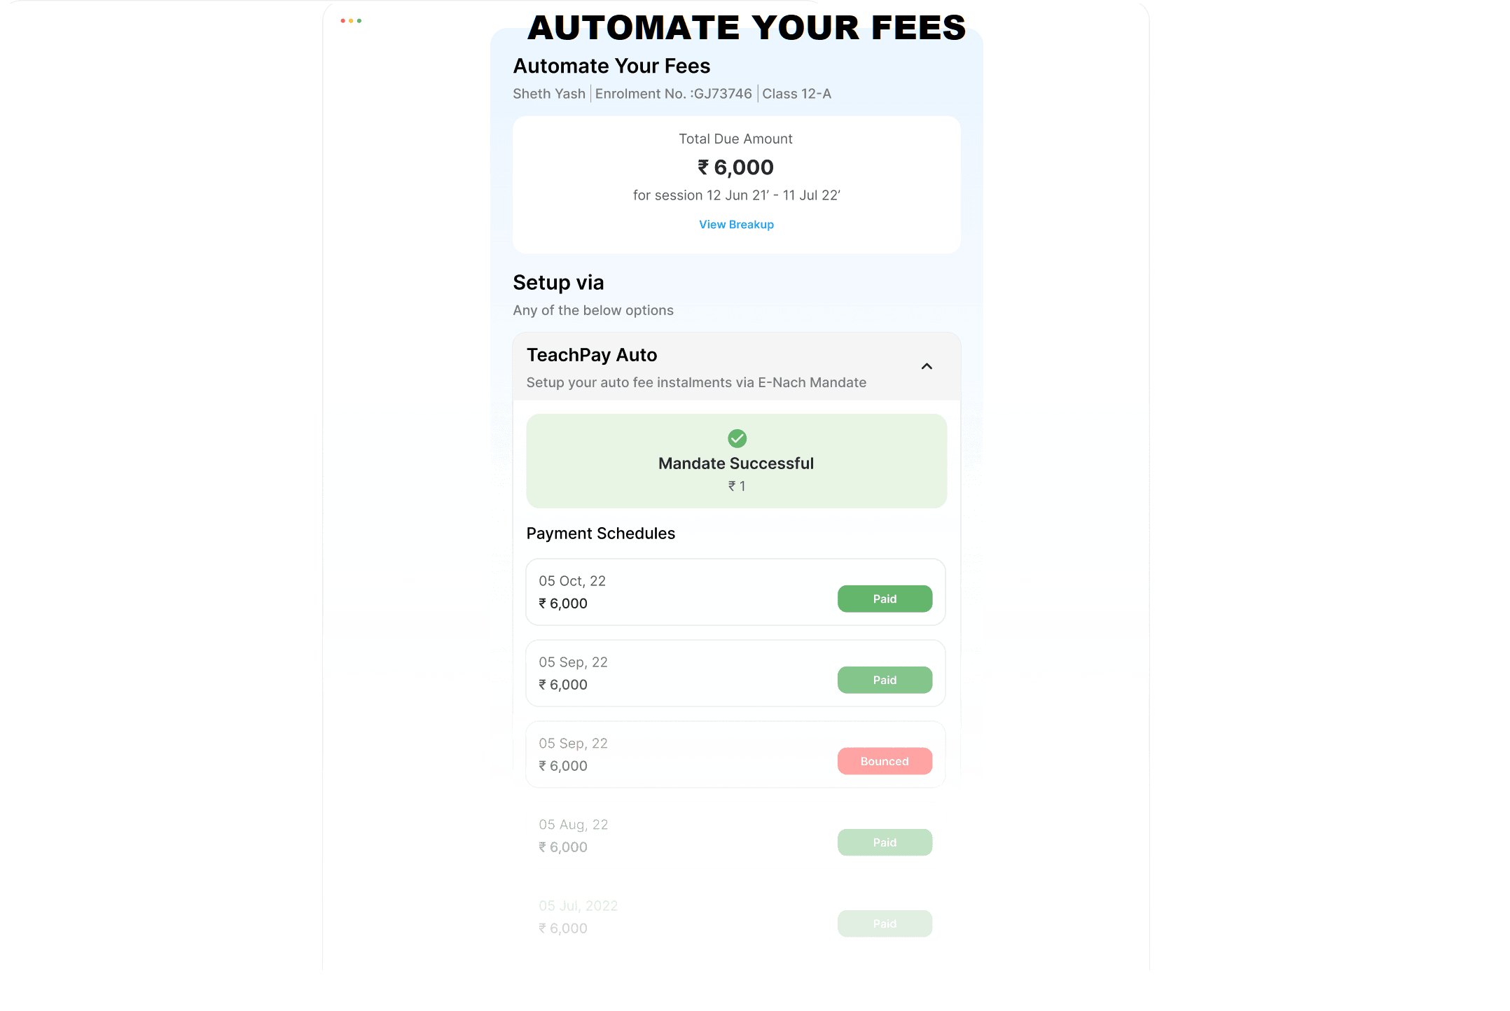Click the Paid badge for 05 Aug, 22
Screen dimensions: 1510x1011
click(x=885, y=842)
